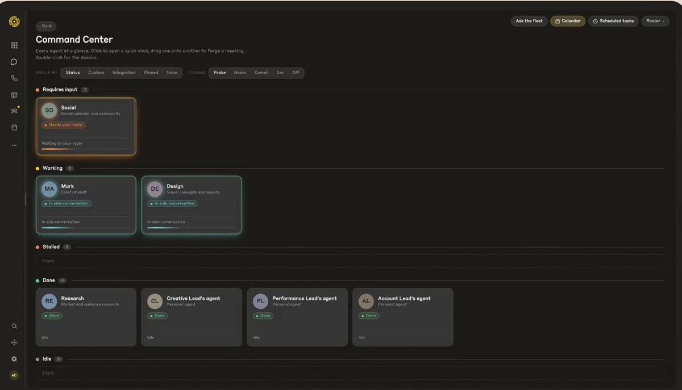This screenshot has width=682, height=390.
Task: Click the Done badge on Performance Lead's agent
Action: [x=263, y=316]
